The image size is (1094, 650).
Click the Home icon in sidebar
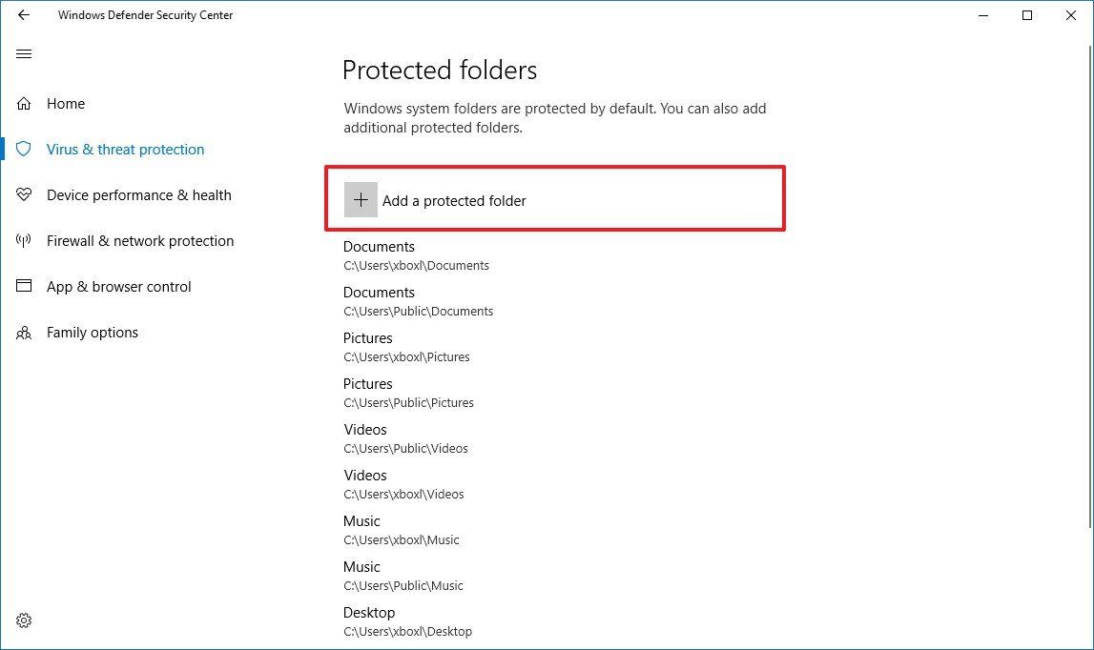point(23,103)
